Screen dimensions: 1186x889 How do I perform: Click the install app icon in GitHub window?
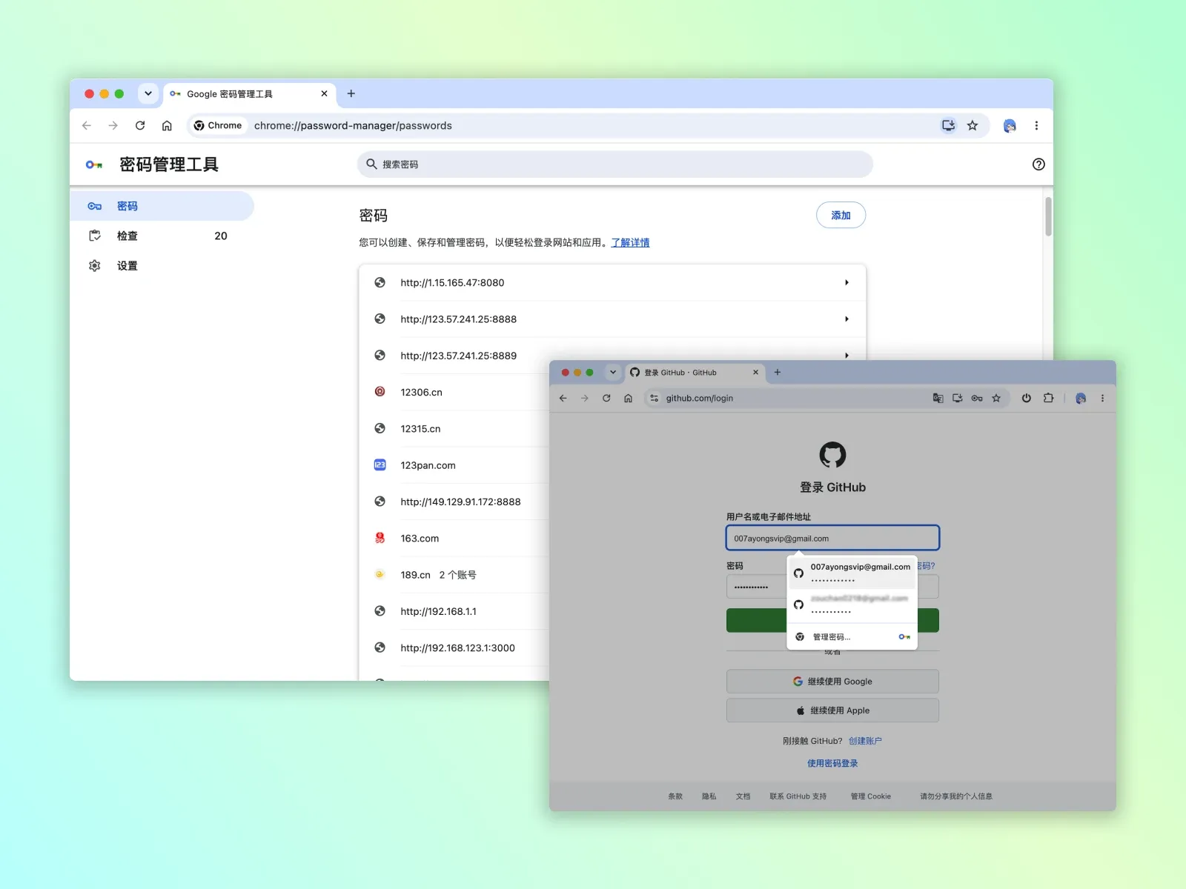pyautogui.click(x=958, y=398)
